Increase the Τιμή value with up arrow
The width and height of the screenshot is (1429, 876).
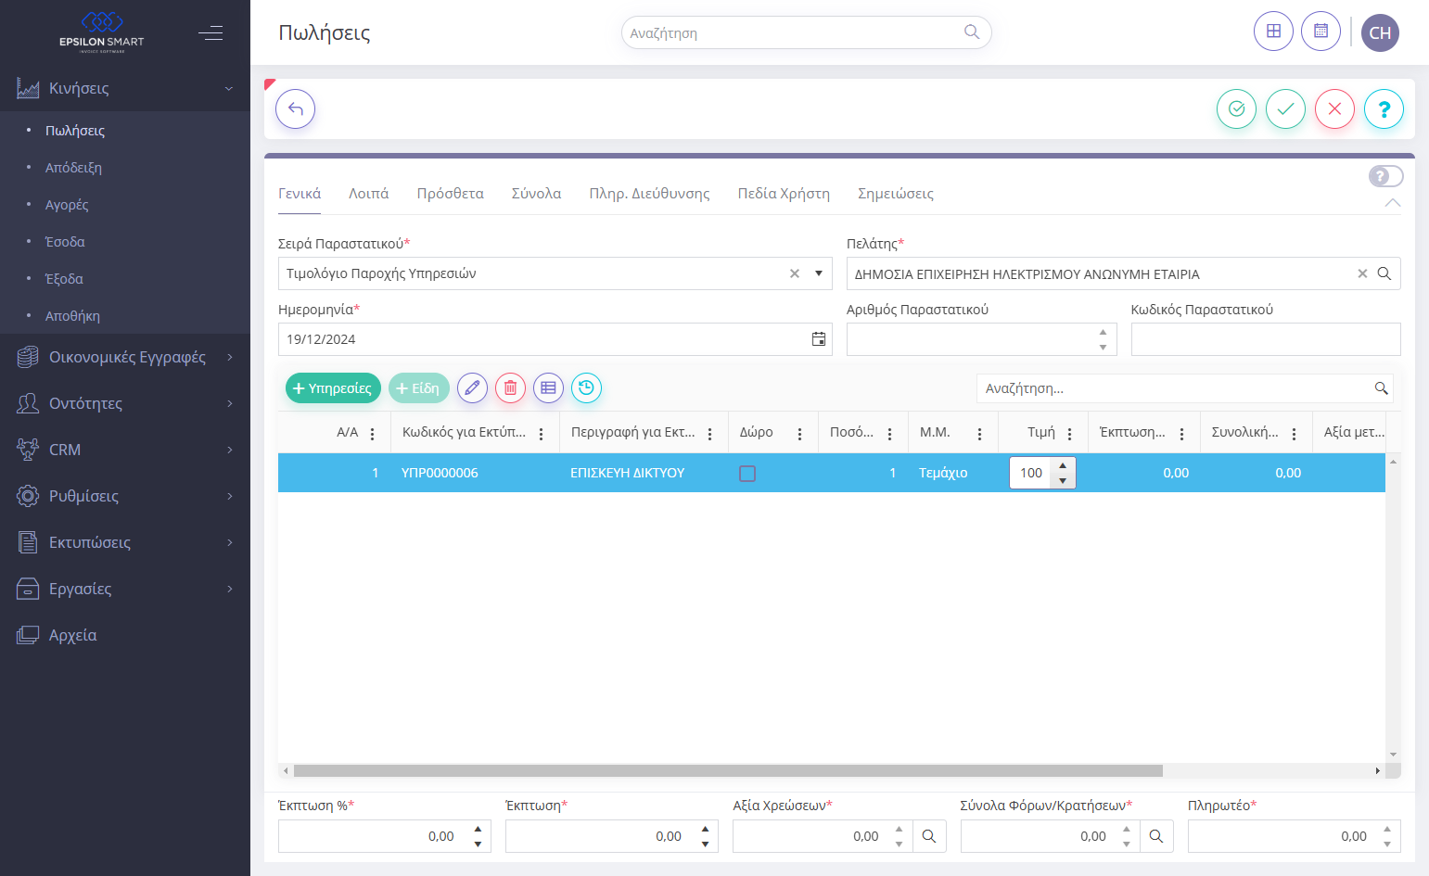[x=1063, y=465]
